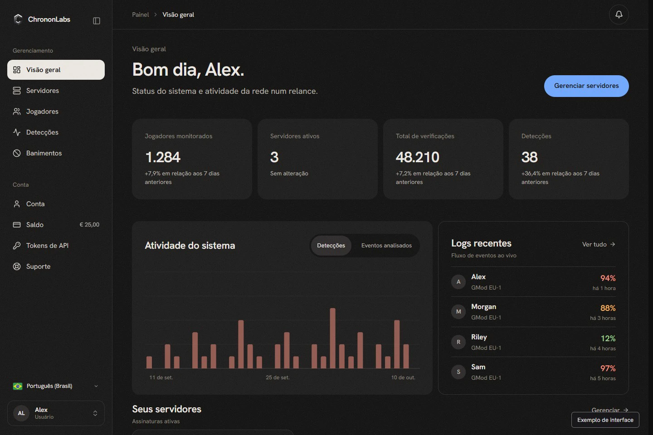Click the Suporte lifebuoy icon

tap(17, 266)
